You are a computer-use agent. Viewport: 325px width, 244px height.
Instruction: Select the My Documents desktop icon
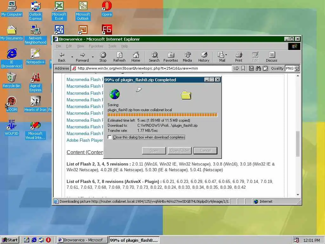(12, 33)
